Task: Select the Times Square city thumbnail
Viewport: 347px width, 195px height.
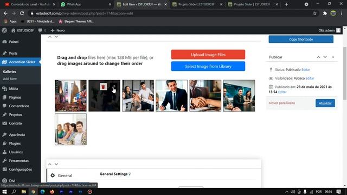Action: pyautogui.click(x=70, y=96)
